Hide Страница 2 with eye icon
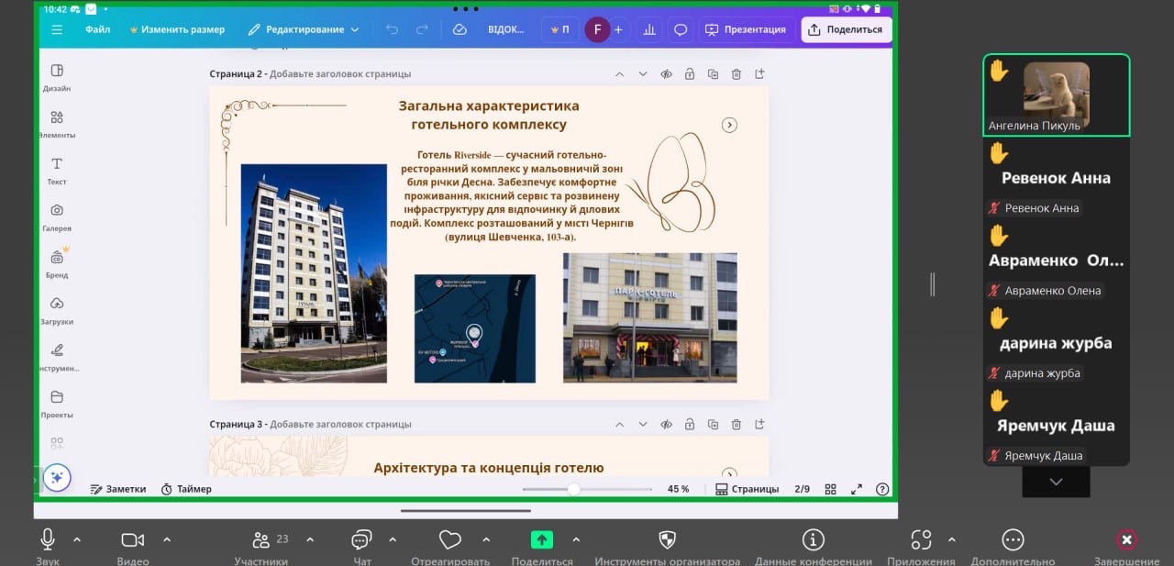The height and width of the screenshot is (566, 1174). click(667, 74)
